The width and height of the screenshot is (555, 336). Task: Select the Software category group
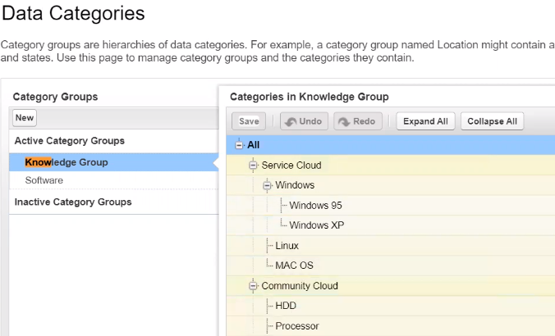44,180
